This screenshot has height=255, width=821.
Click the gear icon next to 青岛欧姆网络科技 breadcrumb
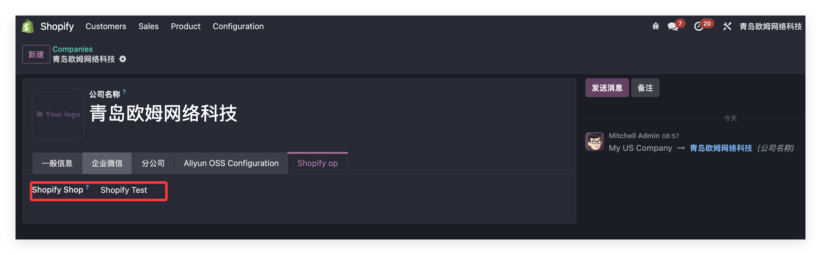(x=123, y=59)
